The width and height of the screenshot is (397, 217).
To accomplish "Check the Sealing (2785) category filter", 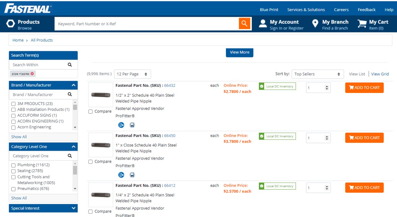I will pos(13,171).
